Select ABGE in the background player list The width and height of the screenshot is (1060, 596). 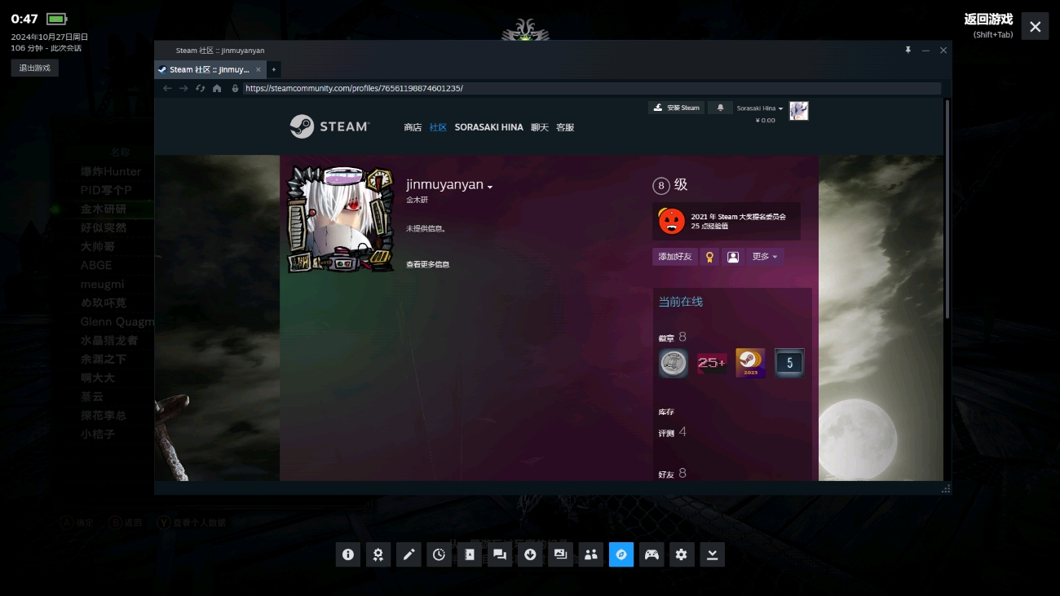tap(96, 265)
